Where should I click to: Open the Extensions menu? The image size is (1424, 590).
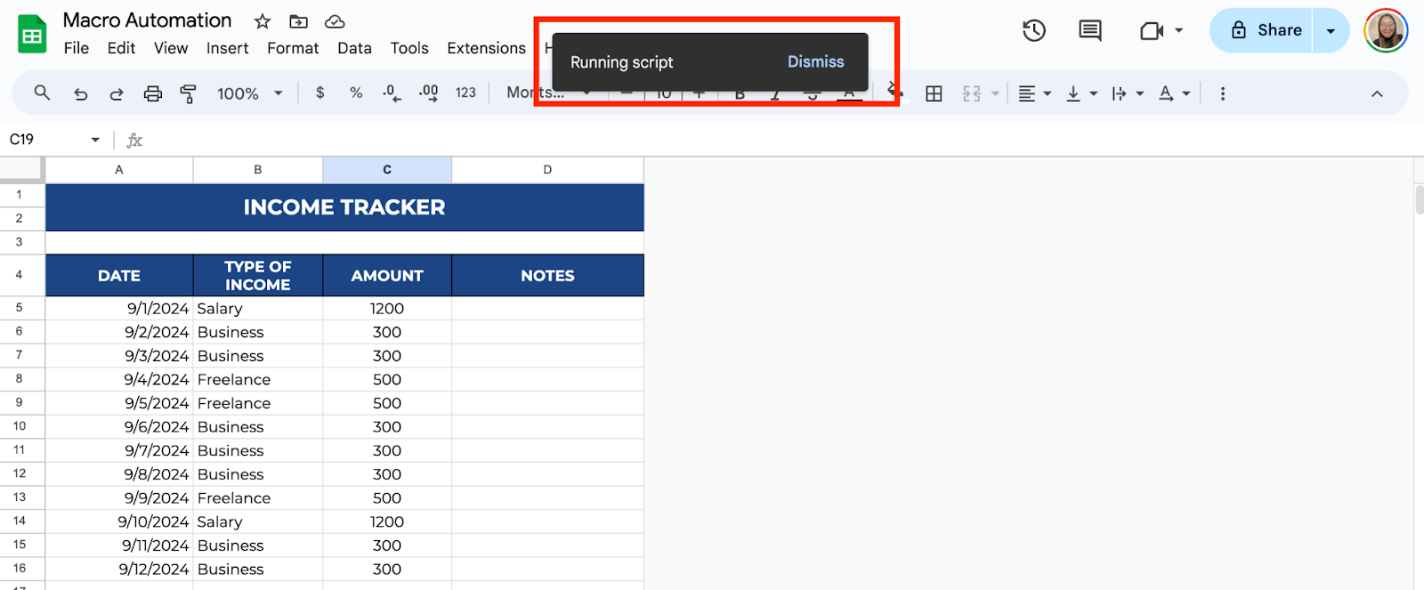(x=486, y=48)
